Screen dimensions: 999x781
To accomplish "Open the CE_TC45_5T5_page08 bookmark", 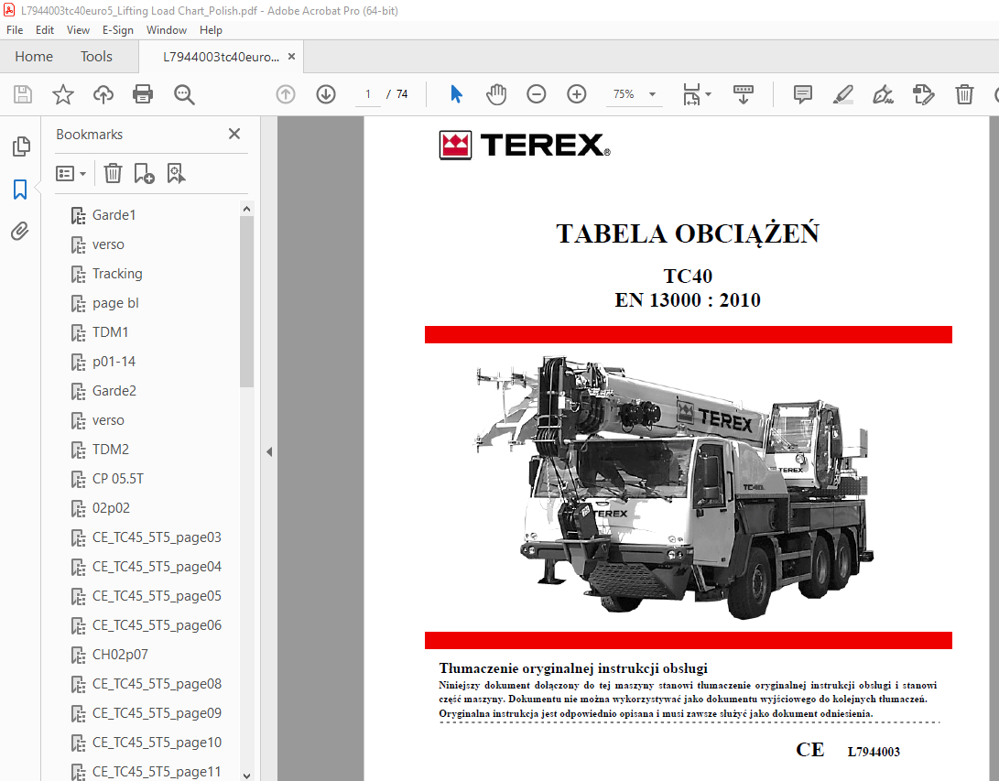I will pyautogui.click(x=157, y=684).
